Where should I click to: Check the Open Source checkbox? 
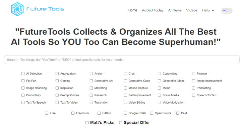152,113
